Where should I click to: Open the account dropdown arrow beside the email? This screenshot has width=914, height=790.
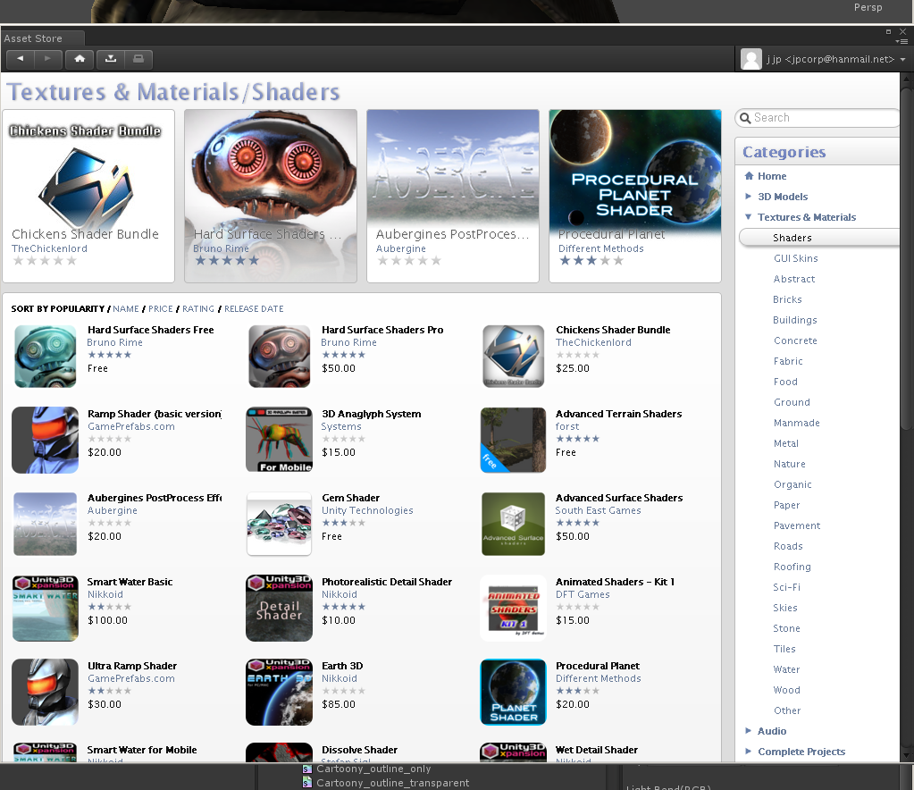pyautogui.click(x=902, y=60)
